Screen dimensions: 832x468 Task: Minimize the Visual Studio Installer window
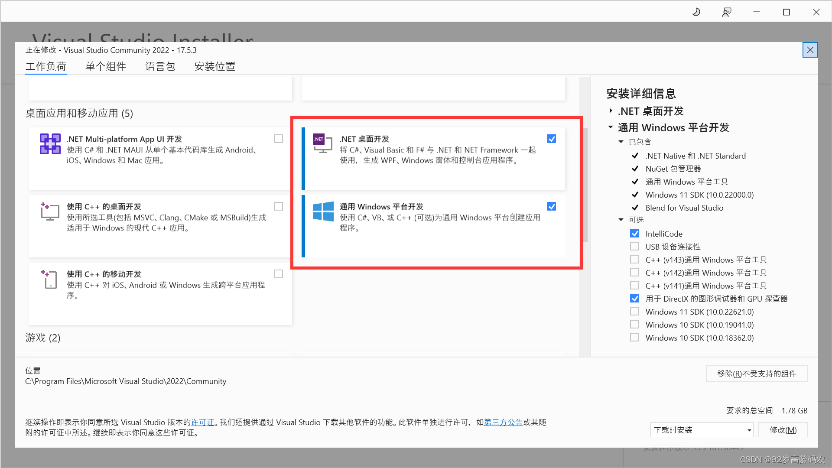757,12
